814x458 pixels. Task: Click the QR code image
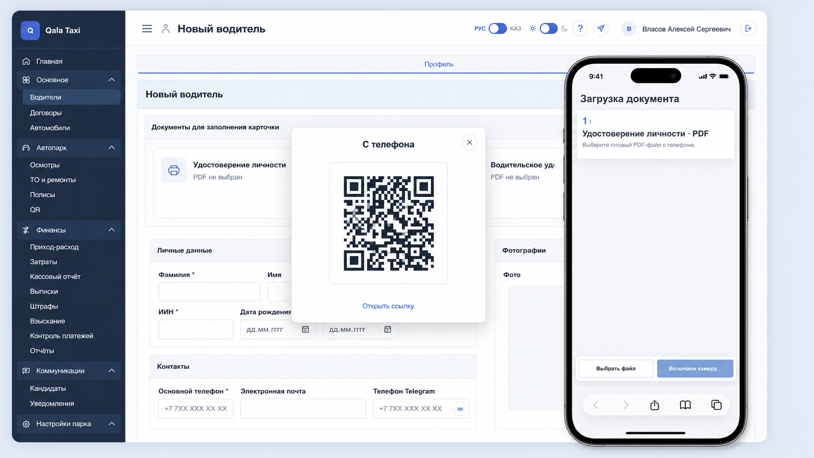pyautogui.click(x=388, y=223)
